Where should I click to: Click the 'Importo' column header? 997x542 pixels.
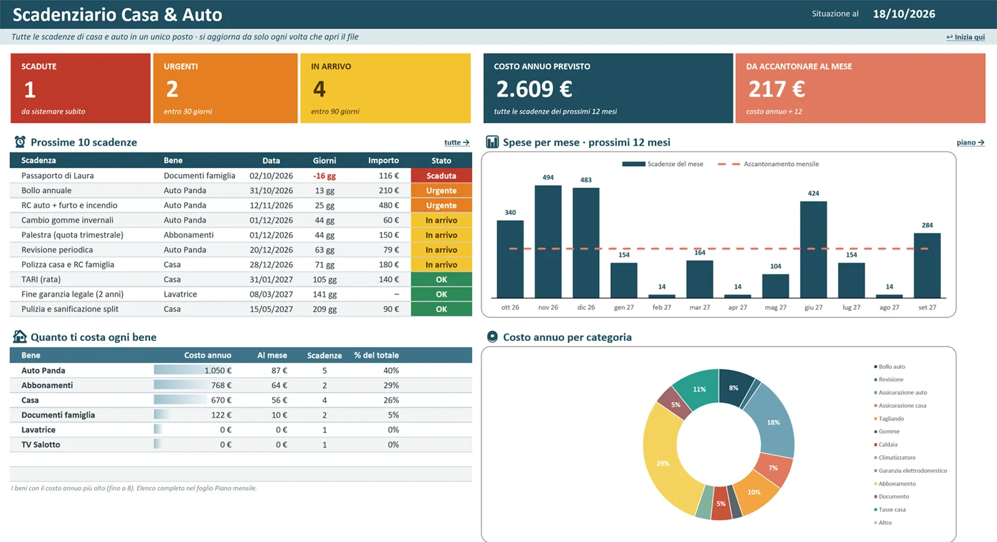point(383,161)
